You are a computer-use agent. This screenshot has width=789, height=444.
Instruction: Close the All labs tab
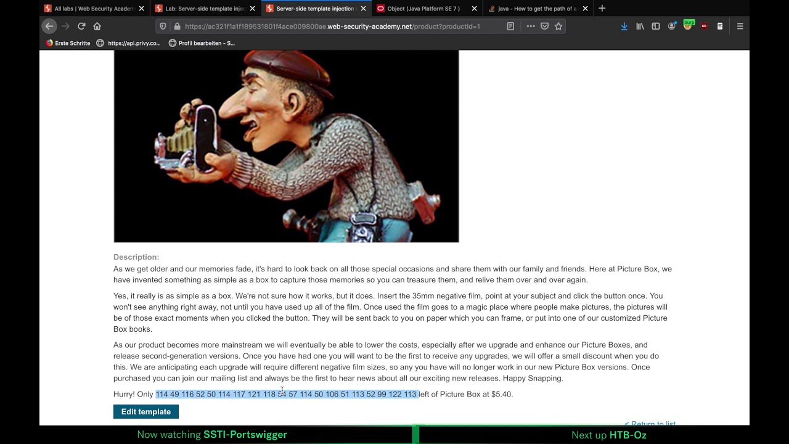[x=142, y=9]
